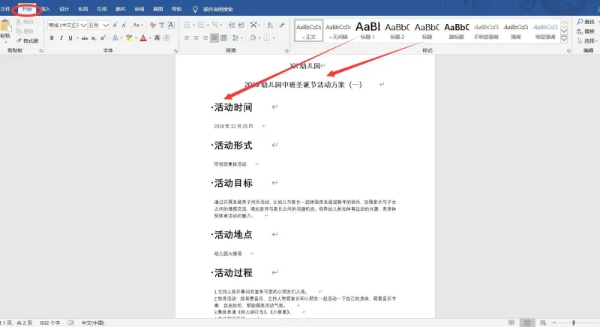
Task: Open the underline style dropdown arrow
Action: (x=77, y=37)
